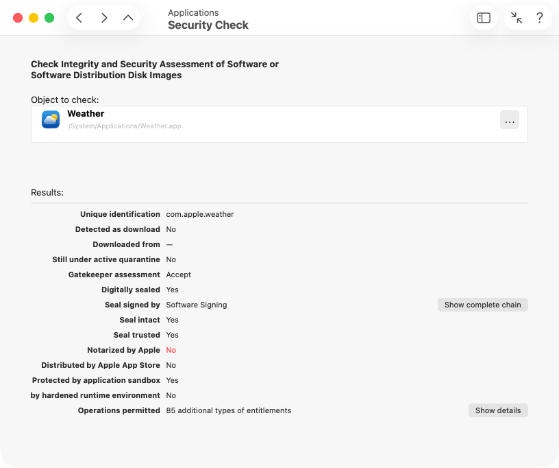This screenshot has height=468, width=559.
Task: Minimize the window with yellow button
Action: [34, 18]
